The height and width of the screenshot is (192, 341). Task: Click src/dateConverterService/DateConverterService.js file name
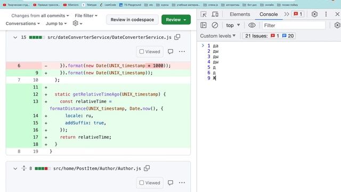109,37
